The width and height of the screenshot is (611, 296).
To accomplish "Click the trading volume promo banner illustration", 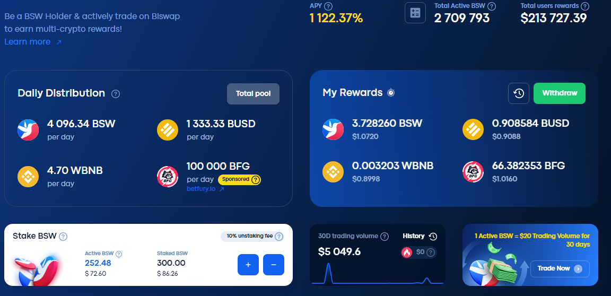I will coord(495,265).
